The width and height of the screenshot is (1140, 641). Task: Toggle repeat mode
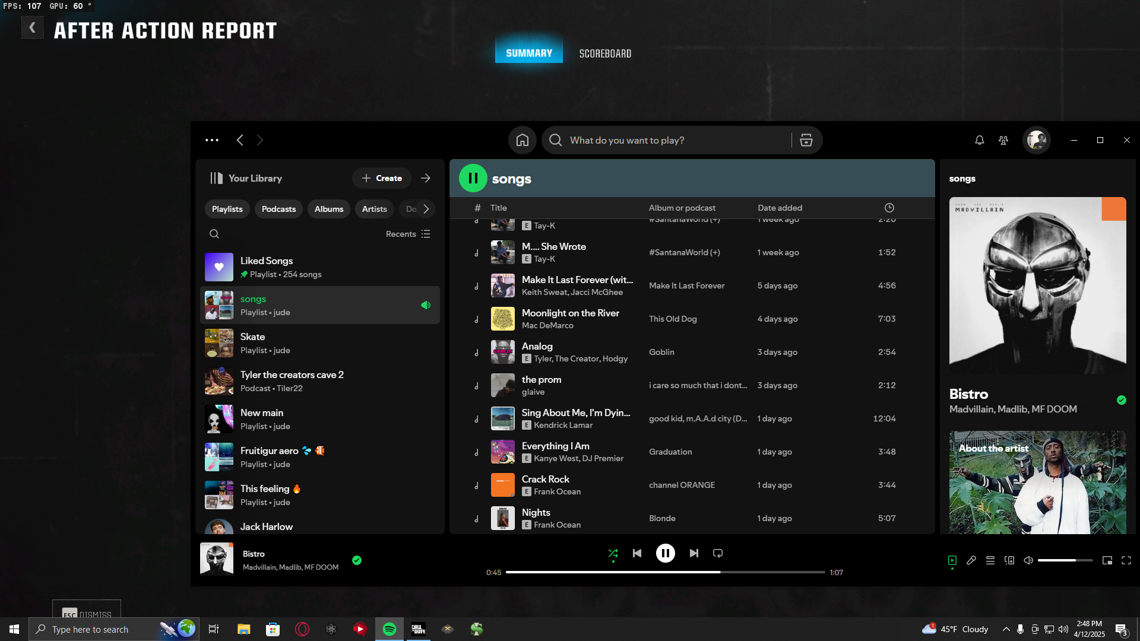(718, 553)
